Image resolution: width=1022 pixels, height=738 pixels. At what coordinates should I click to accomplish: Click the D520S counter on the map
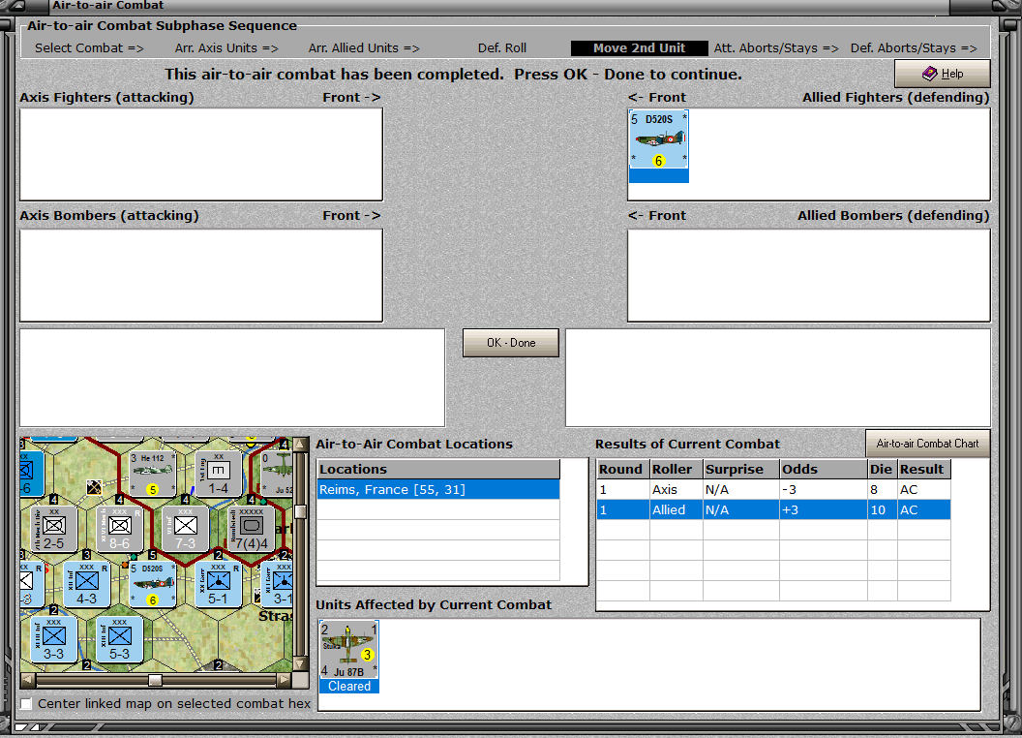coord(153,584)
